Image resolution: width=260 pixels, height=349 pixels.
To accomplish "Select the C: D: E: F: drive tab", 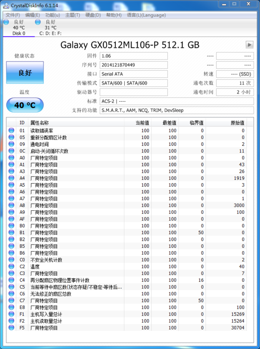I will pyautogui.click(x=50, y=28).
